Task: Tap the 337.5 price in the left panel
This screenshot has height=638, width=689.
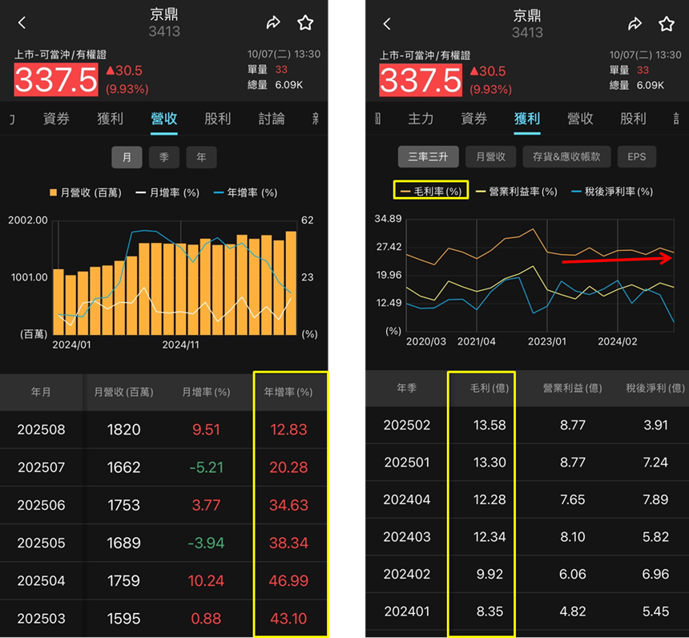Action: pos(56,79)
